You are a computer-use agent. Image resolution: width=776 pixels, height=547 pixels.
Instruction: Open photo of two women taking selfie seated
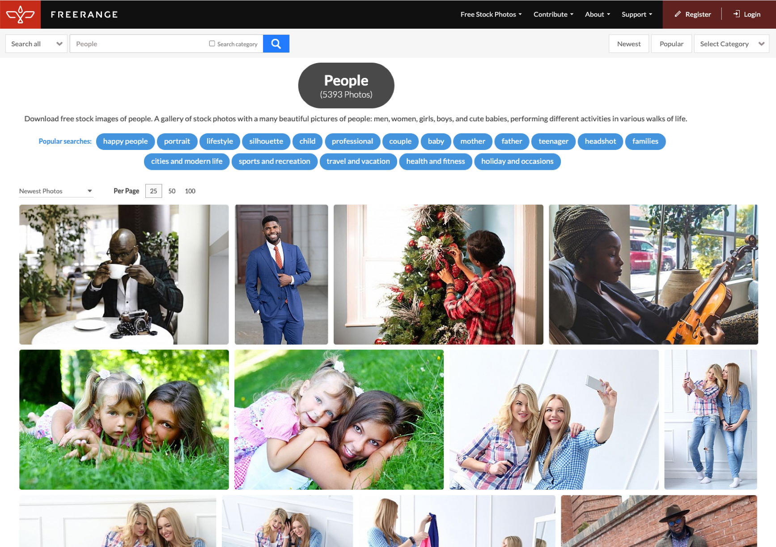click(554, 419)
